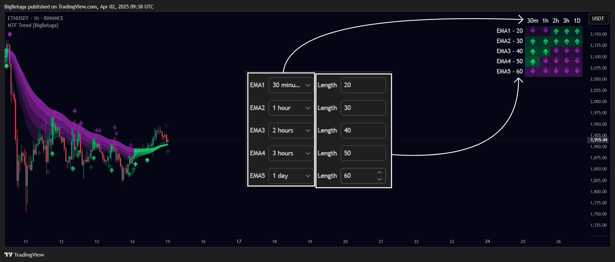Image resolution: width=615 pixels, height=262 pixels.
Task: Click the current price label 1,915.44
Action: (598, 140)
